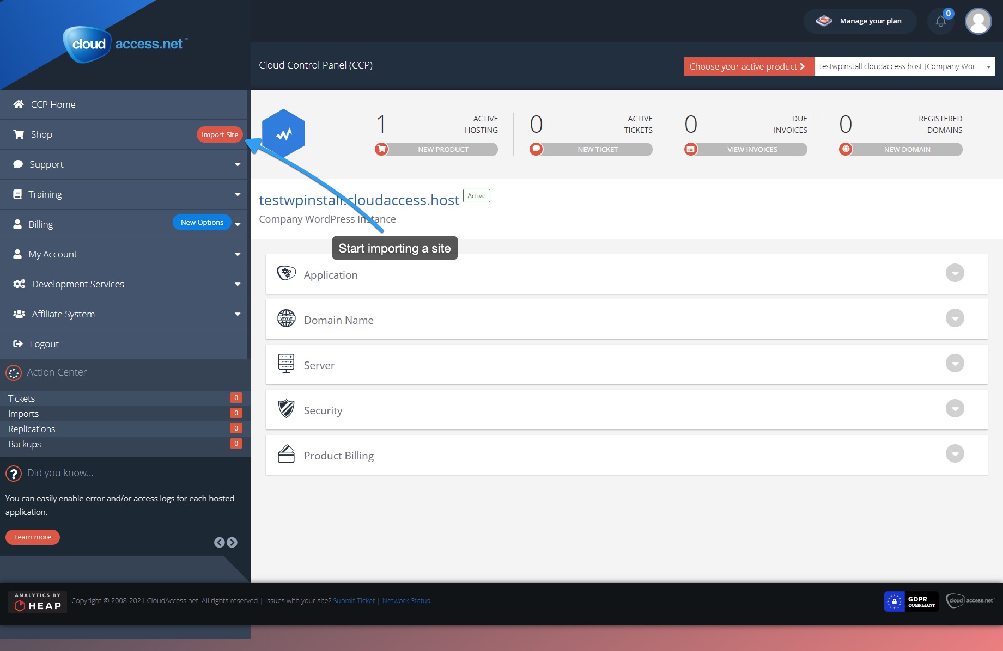This screenshot has width=1003, height=651.
Task: Click the Product Billing card icon
Action: (286, 453)
